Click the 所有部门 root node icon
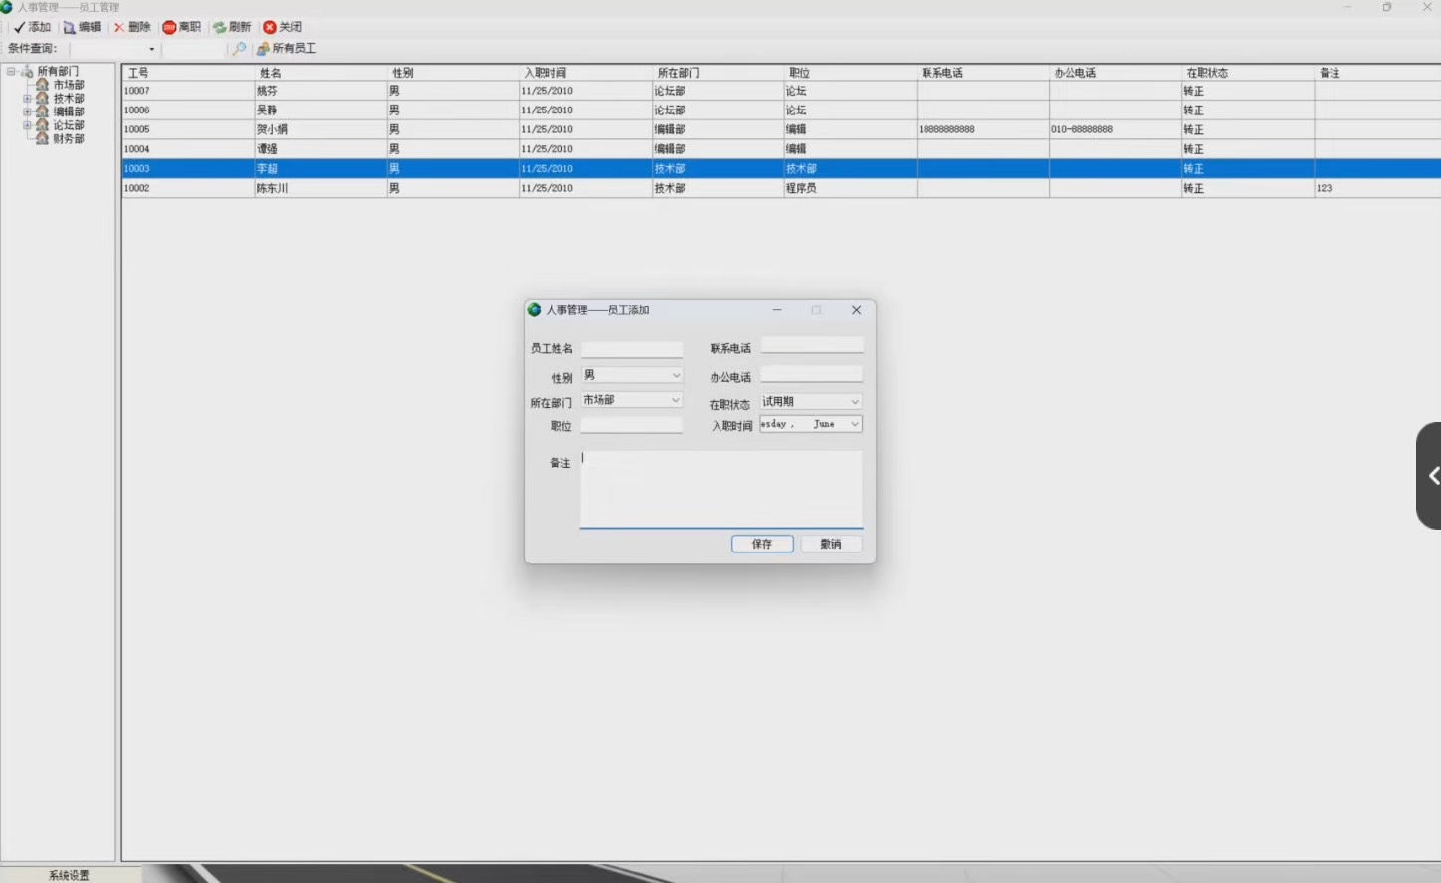This screenshot has height=883, width=1441. click(x=27, y=72)
